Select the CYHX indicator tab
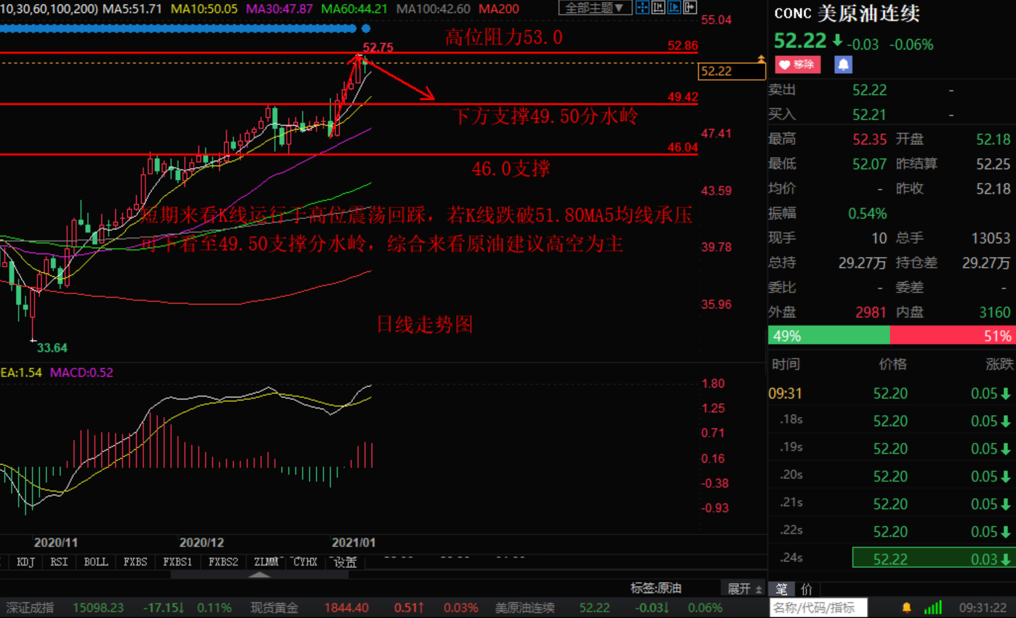 click(x=305, y=562)
